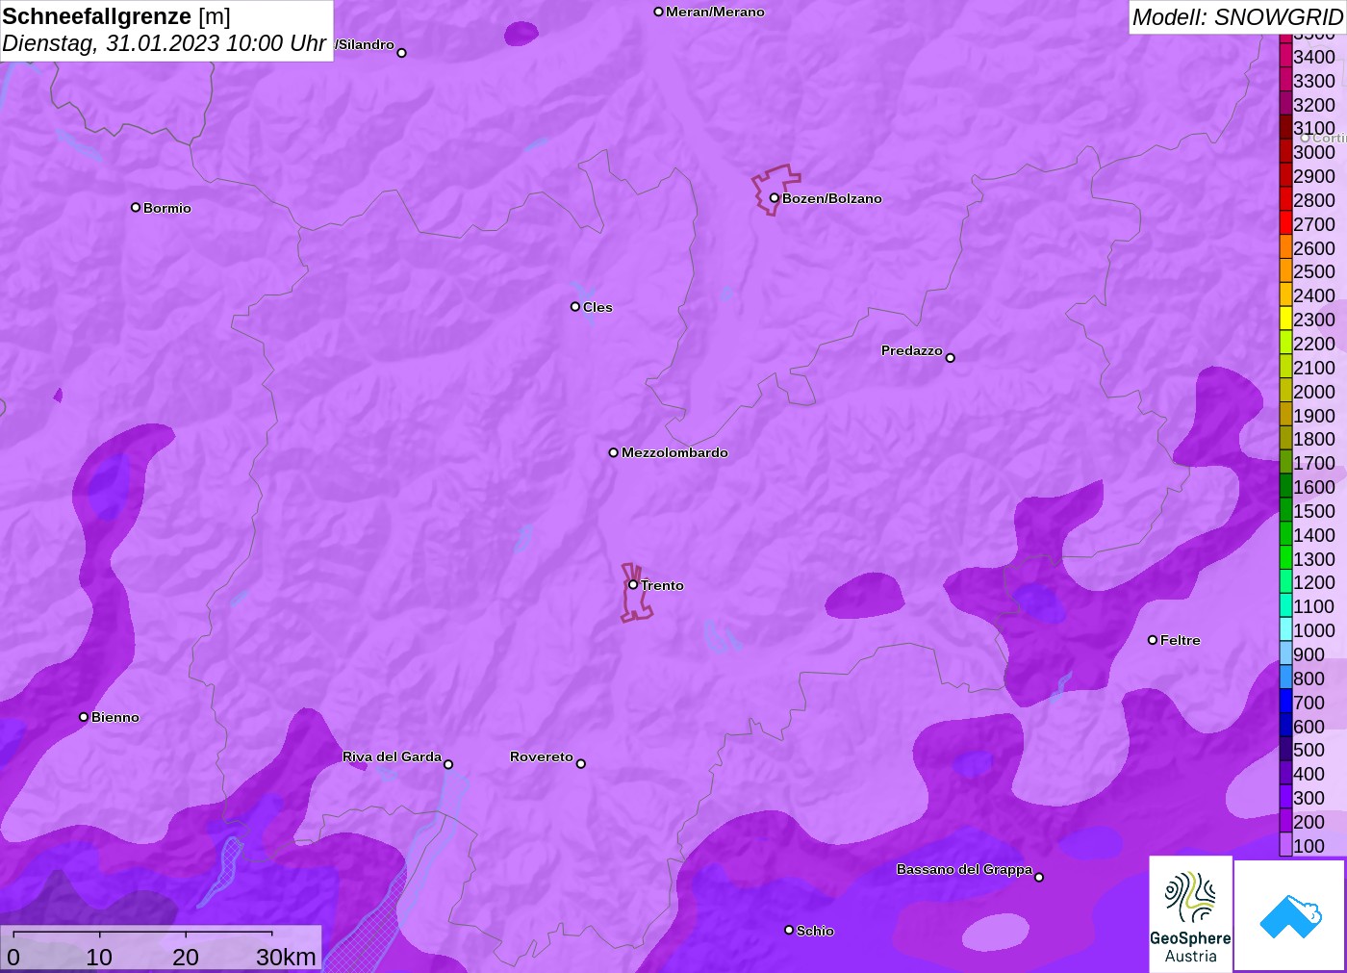
Task: Click the Mezzolombardo label text
Action: [x=674, y=452]
